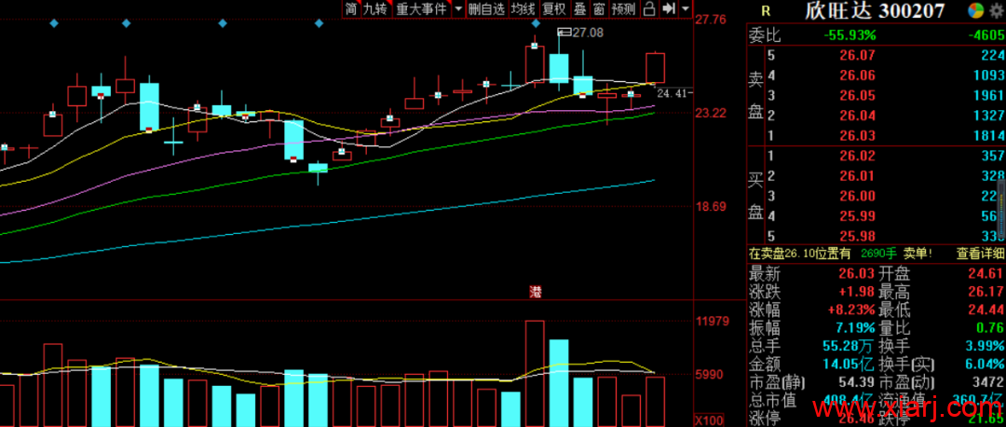The height and width of the screenshot is (427, 1006).
Task: Click the yellow R margin-trading badge
Action: click(x=765, y=11)
